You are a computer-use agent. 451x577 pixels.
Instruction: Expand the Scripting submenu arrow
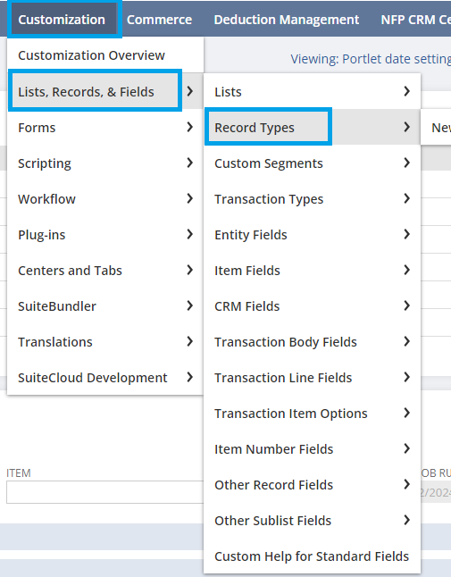(190, 163)
